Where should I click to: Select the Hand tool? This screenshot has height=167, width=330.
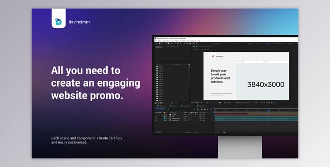(x=160, y=43)
